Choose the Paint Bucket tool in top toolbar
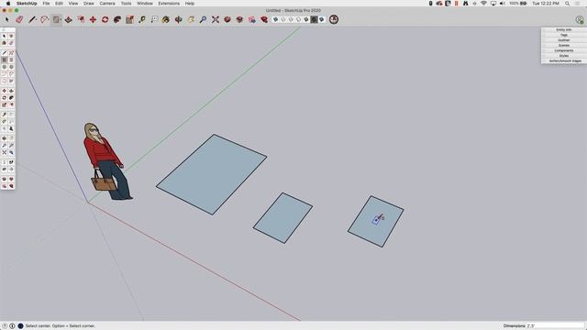 (166, 19)
